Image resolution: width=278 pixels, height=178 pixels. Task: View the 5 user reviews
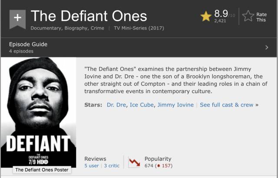pos(92,166)
